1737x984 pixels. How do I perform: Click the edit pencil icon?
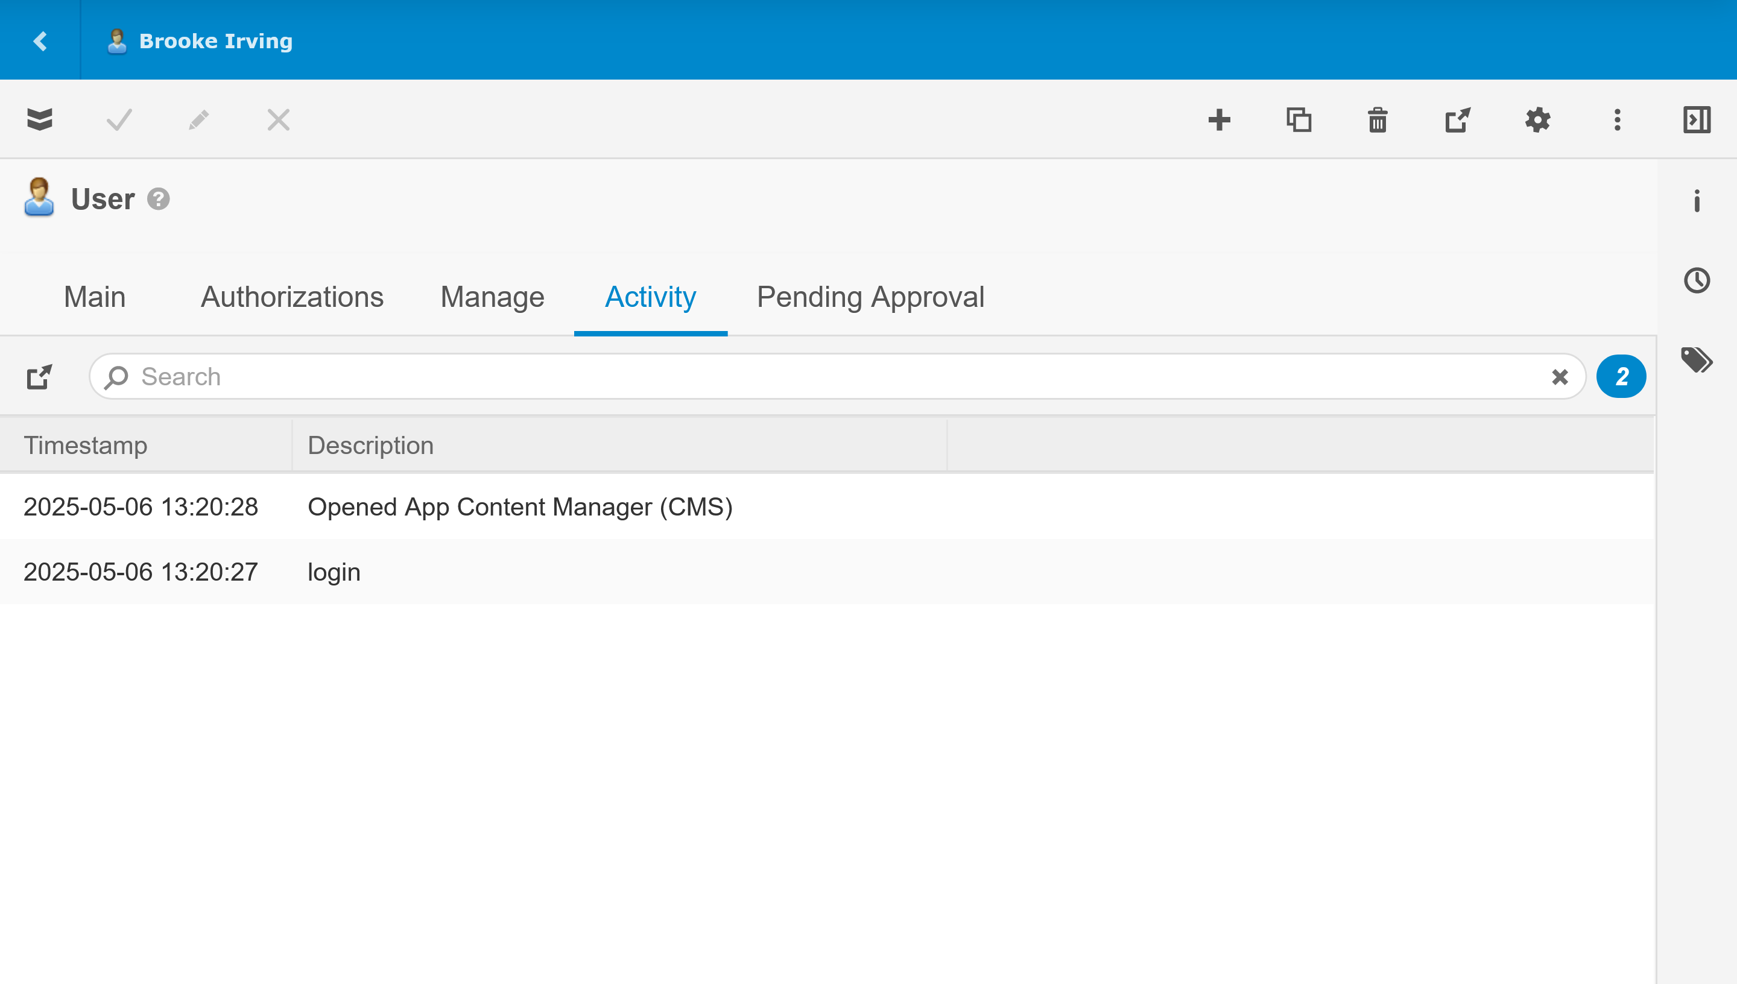point(198,119)
